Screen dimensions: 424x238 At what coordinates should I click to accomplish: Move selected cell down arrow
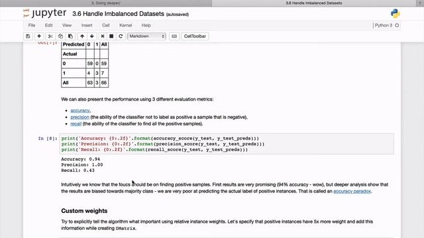coord(92,36)
